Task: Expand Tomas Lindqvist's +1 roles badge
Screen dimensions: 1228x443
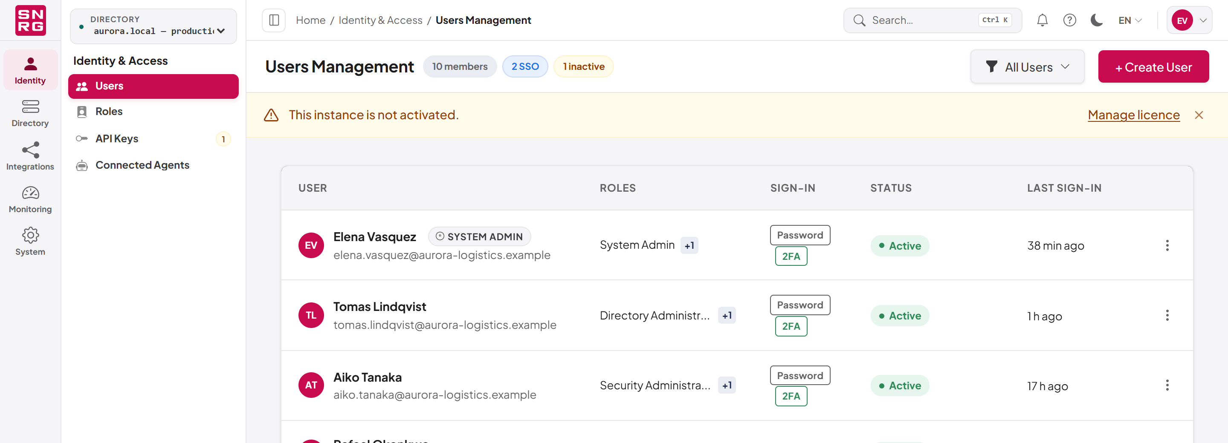Action: tap(727, 315)
